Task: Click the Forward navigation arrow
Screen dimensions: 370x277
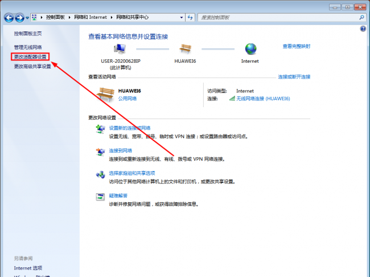Action: coord(19,18)
